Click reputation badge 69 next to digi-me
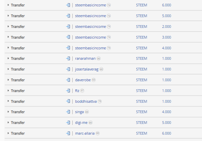The width and height of the screenshot is (202, 141). pyautogui.click(x=91, y=123)
